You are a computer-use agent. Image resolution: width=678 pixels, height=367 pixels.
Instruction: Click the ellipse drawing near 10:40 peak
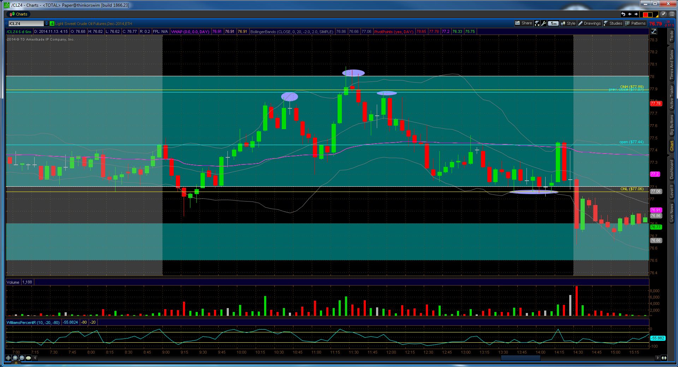tap(290, 97)
